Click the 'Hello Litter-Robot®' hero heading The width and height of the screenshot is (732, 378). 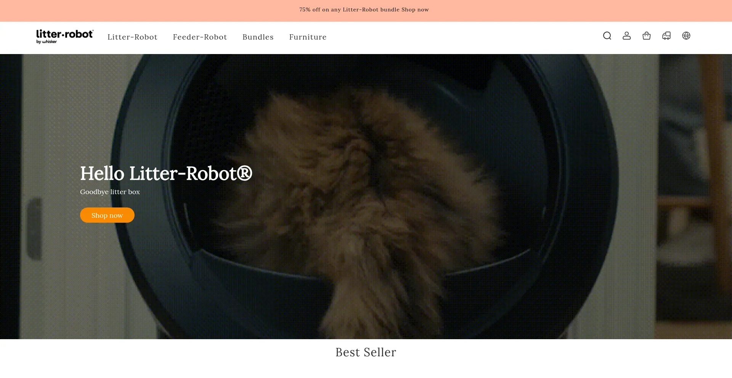(x=166, y=174)
